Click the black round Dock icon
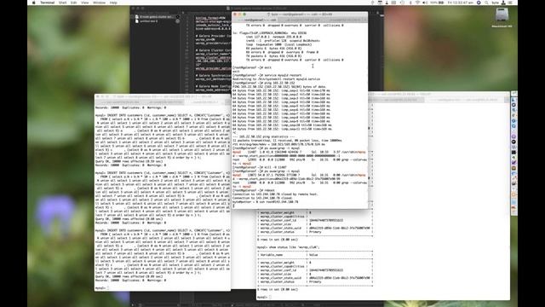This screenshot has width=545, height=307. (513, 142)
